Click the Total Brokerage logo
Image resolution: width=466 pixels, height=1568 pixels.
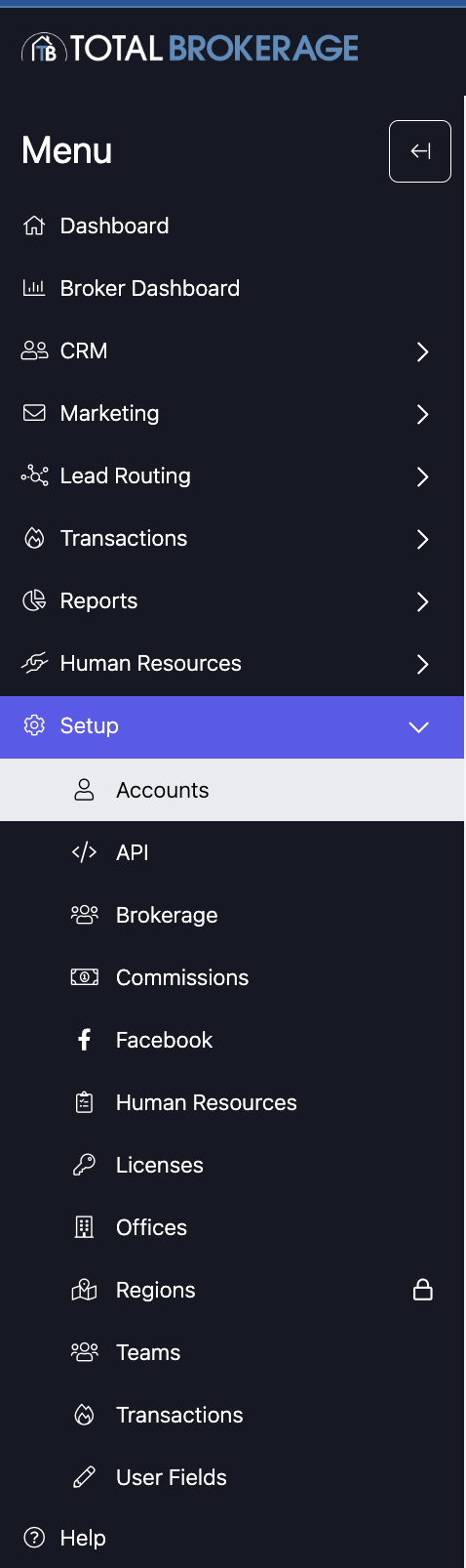[190, 48]
